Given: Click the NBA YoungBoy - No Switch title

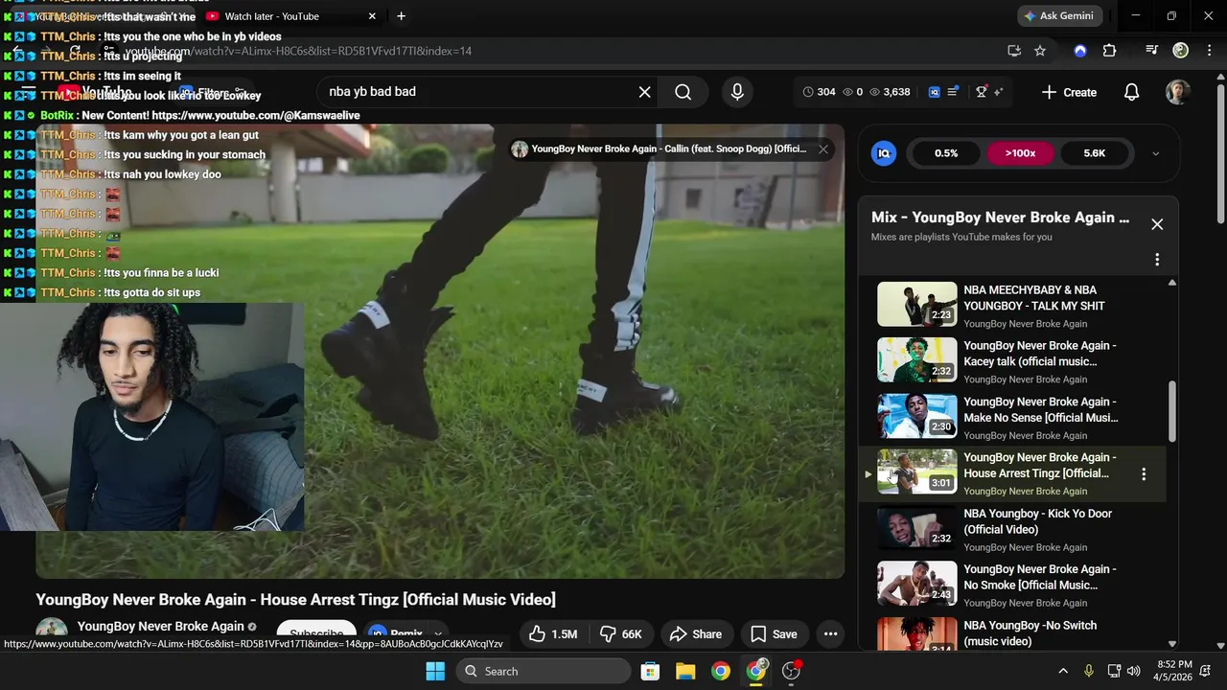Looking at the screenshot, I should point(1030,633).
